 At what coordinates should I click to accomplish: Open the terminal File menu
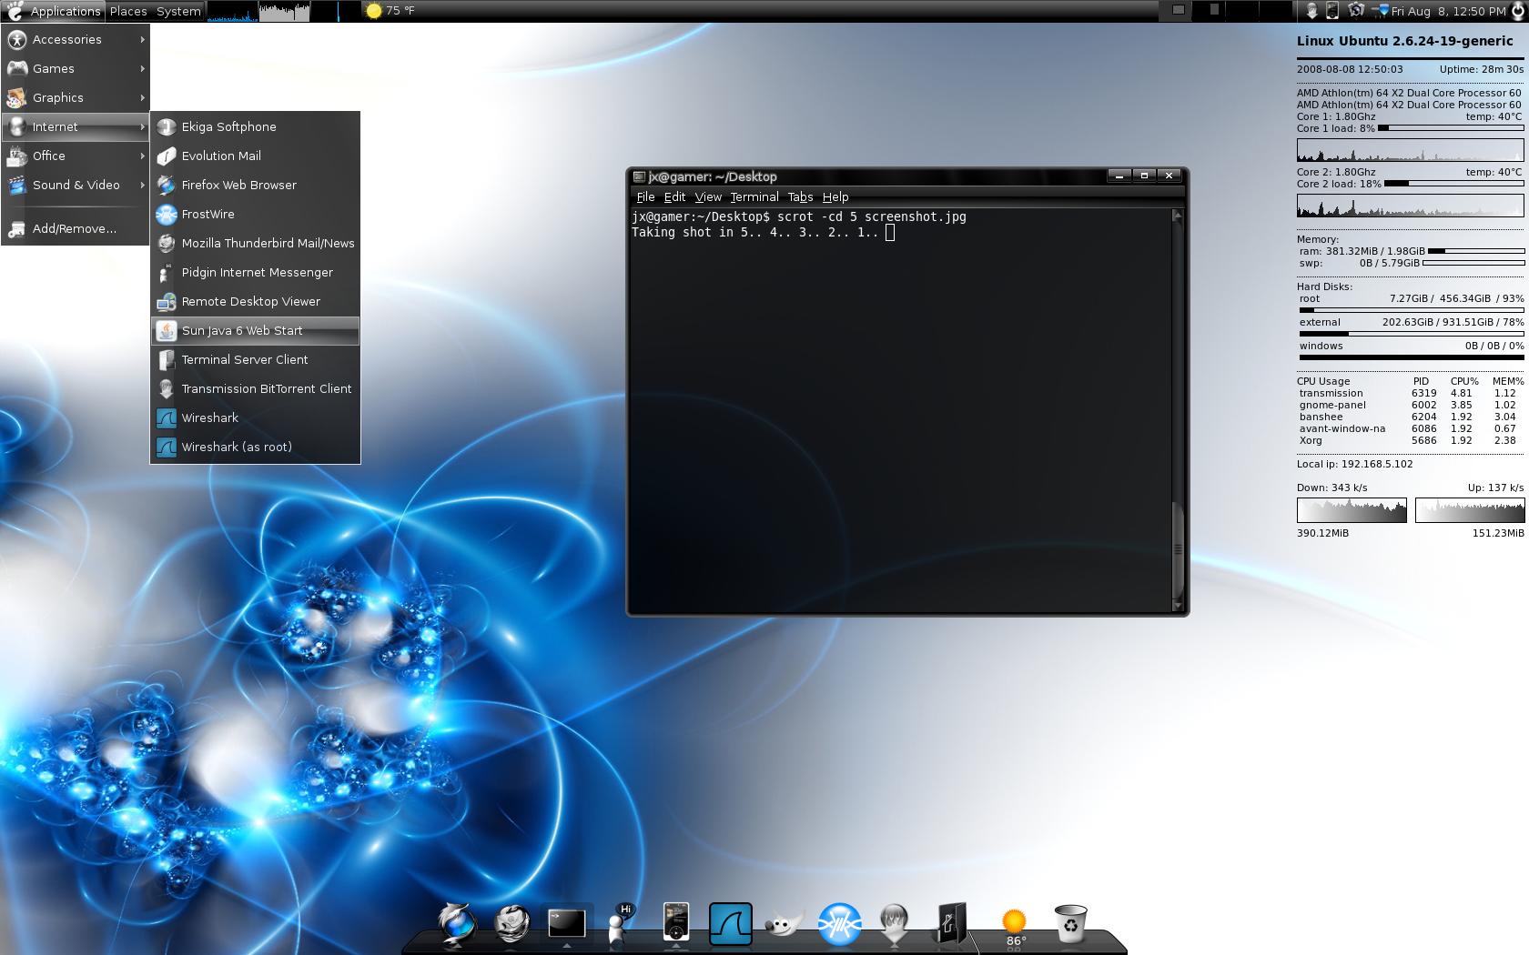(645, 196)
